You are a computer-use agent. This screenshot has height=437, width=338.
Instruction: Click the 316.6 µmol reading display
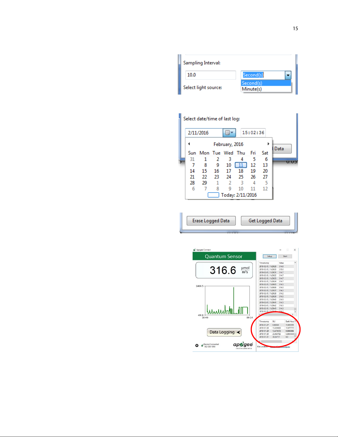(224, 270)
